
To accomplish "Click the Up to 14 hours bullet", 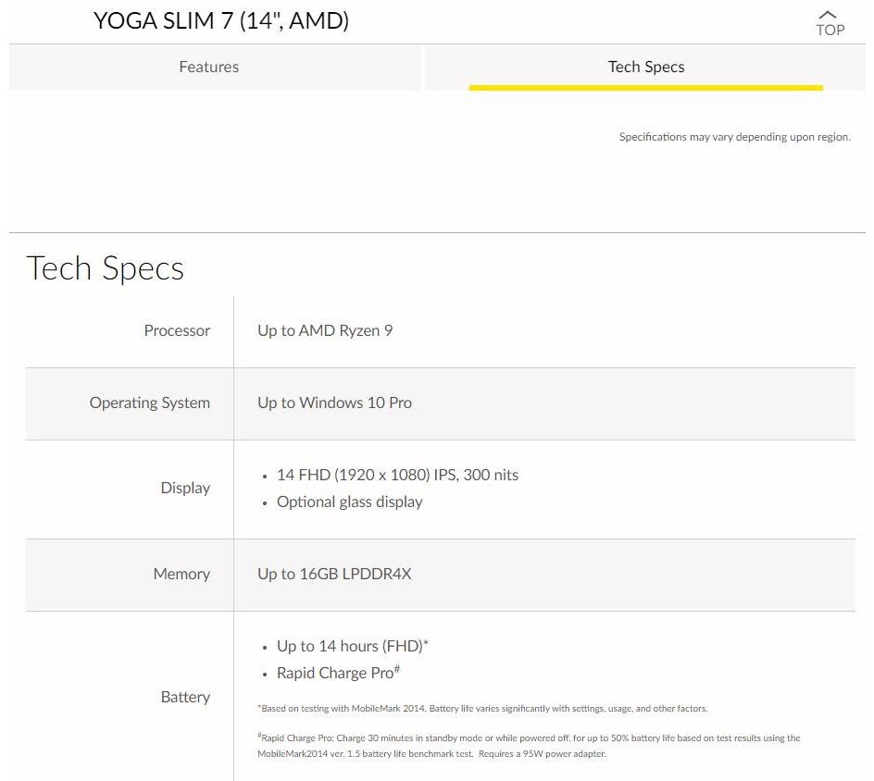I will click(352, 646).
